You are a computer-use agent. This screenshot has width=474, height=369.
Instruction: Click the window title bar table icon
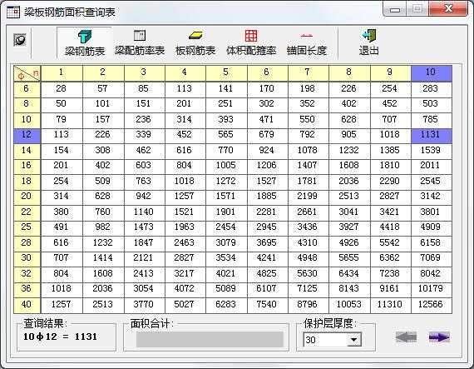[13, 12]
